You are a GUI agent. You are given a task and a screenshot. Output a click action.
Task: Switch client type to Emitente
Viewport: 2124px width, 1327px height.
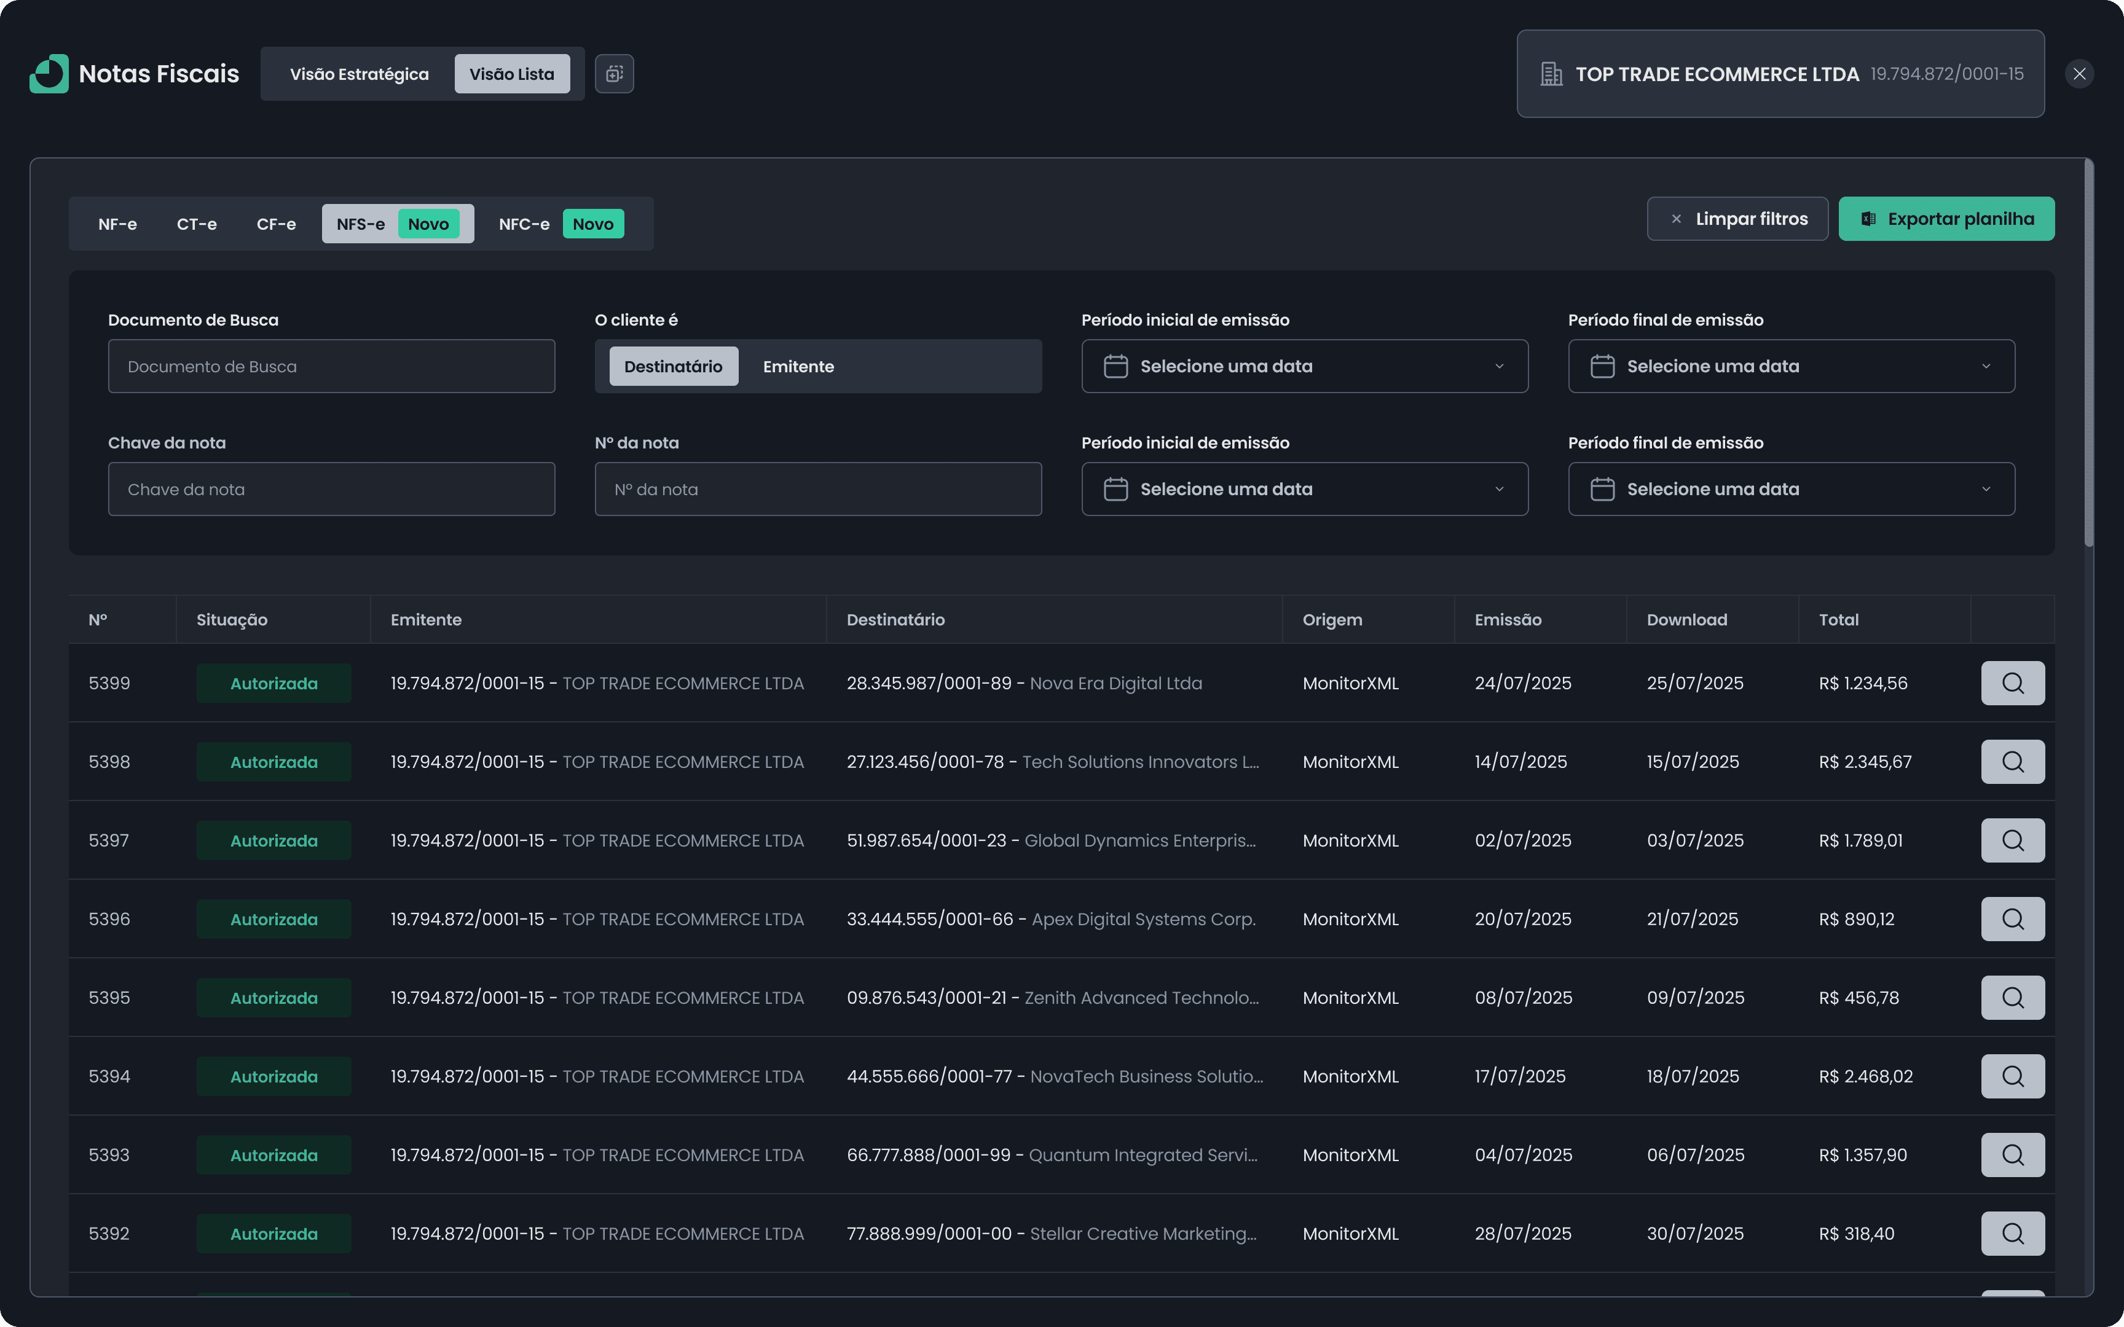click(798, 366)
